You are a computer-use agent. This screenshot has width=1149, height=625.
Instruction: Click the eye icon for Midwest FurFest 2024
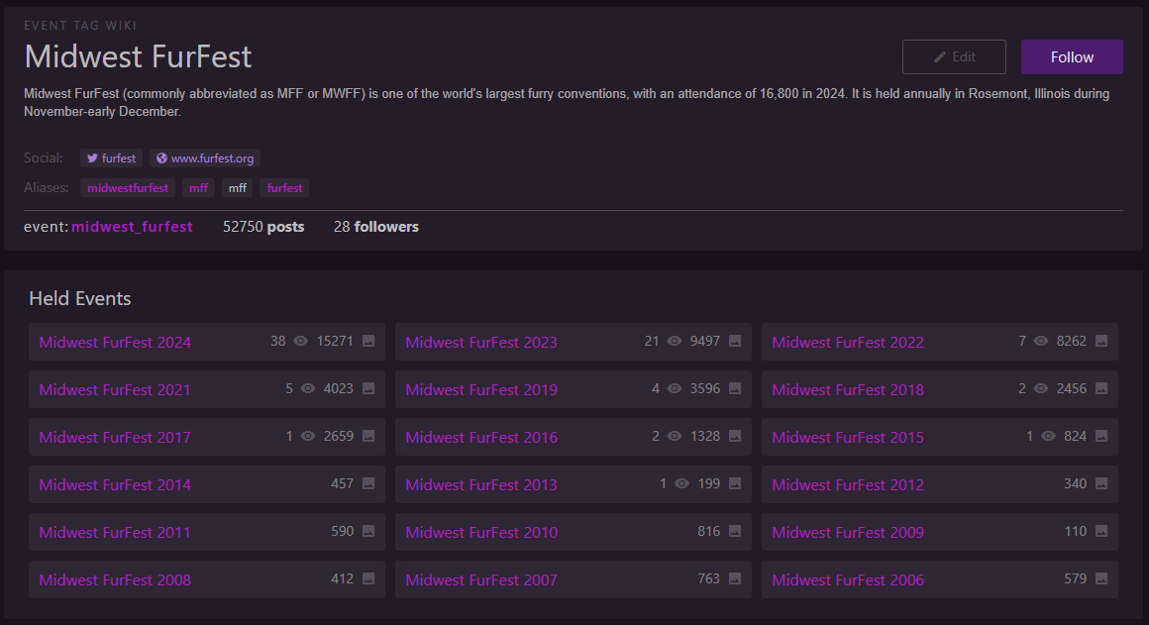pos(301,341)
